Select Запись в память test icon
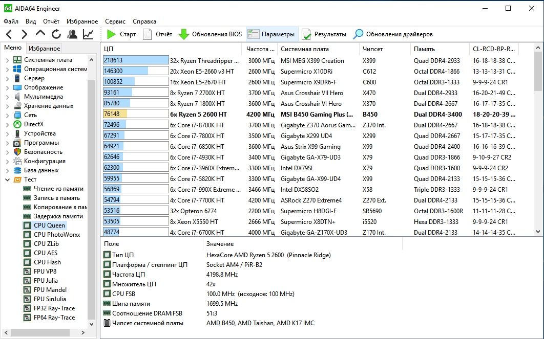Viewport: 544px width, 339px height. [x=27, y=198]
